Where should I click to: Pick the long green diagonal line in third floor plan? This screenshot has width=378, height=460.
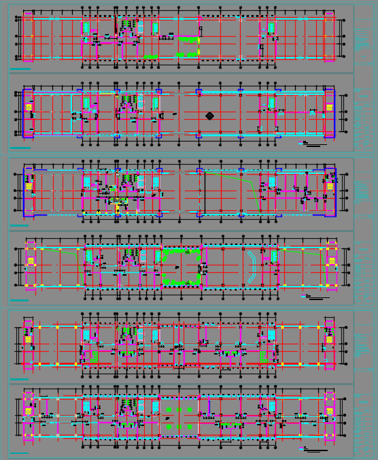point(233,191)
